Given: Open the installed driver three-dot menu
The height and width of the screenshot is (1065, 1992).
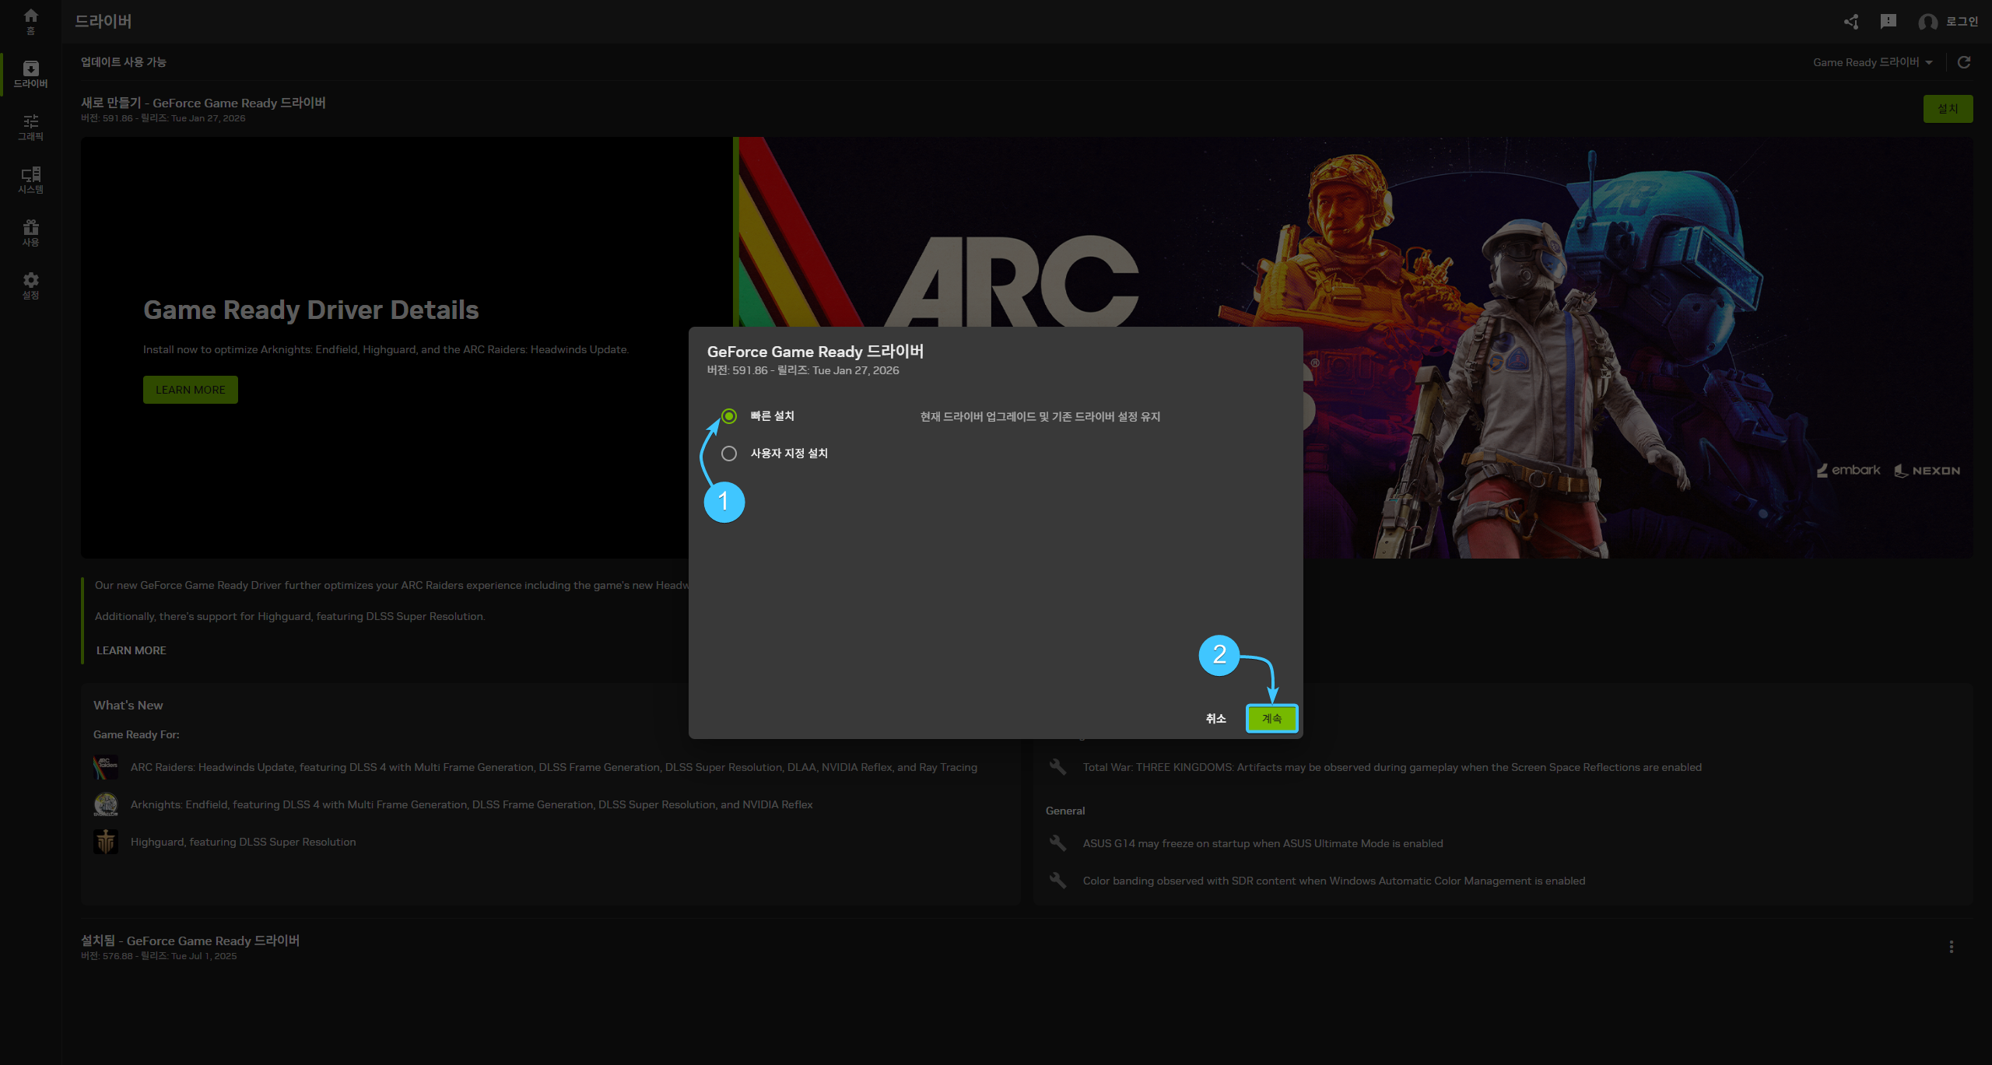Looking at the screenshot, I should pyautogui.click(x=1951, y=947).
